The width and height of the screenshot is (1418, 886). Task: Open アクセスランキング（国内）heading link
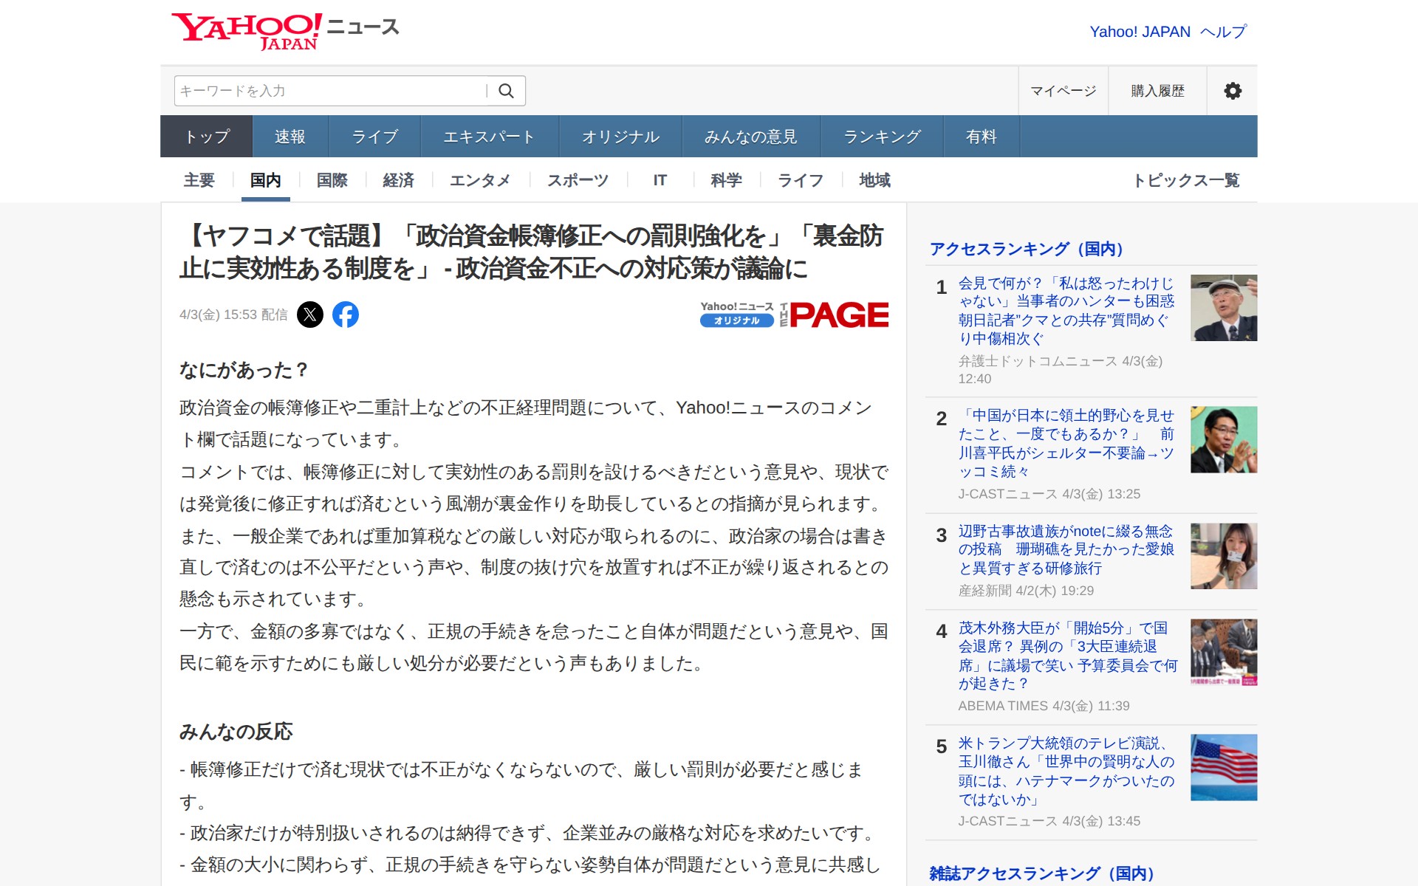tap(1026, 249)
